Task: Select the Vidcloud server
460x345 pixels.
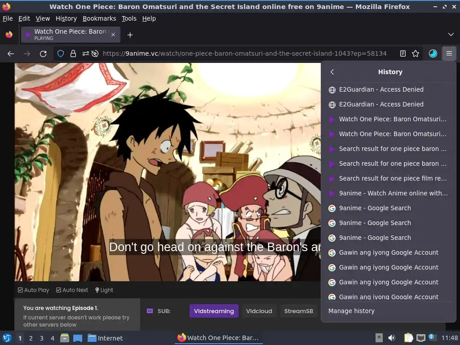Action: coord(259,311)
